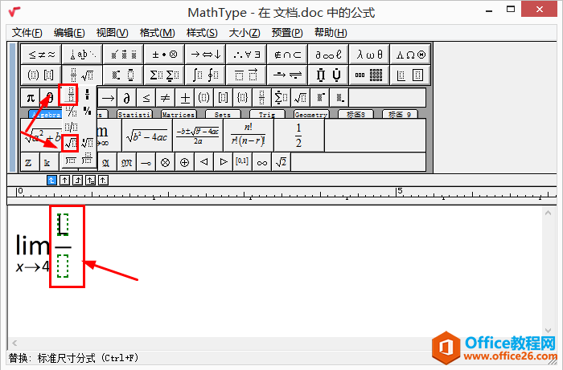Open the lowercase Greek letters palette
Viewport: 563px width, 370px height.
368,55
